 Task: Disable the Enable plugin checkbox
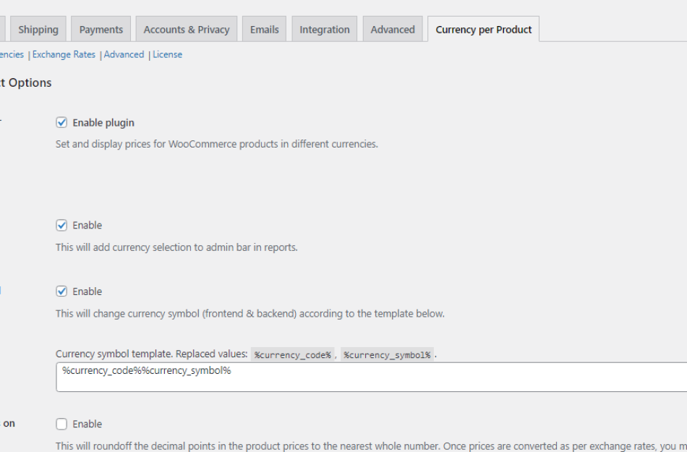pos(62,122)
